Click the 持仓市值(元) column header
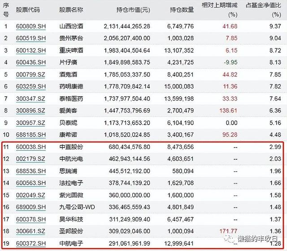Screen dimensions: 287x251 point(133,10)
